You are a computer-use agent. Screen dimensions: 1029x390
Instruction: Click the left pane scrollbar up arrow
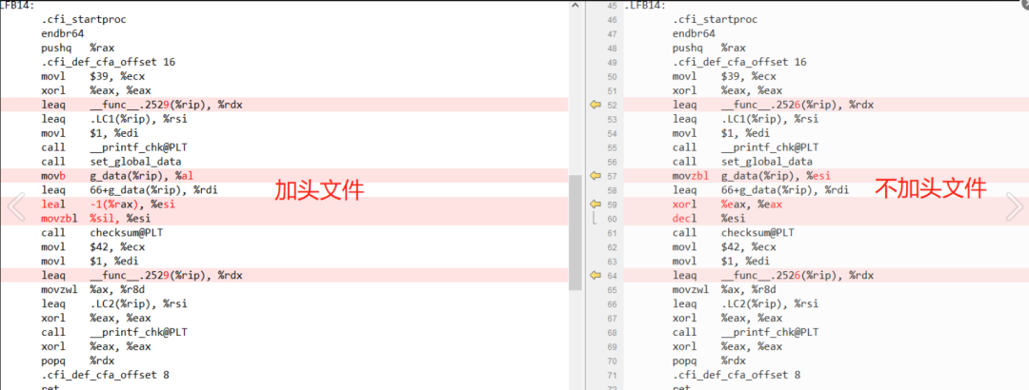[x=575, y=6]
